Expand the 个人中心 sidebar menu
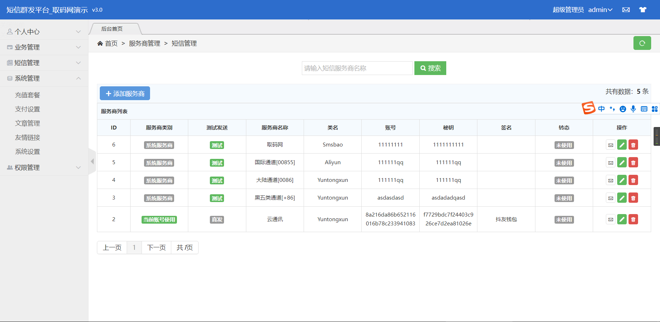 point(44,32)
